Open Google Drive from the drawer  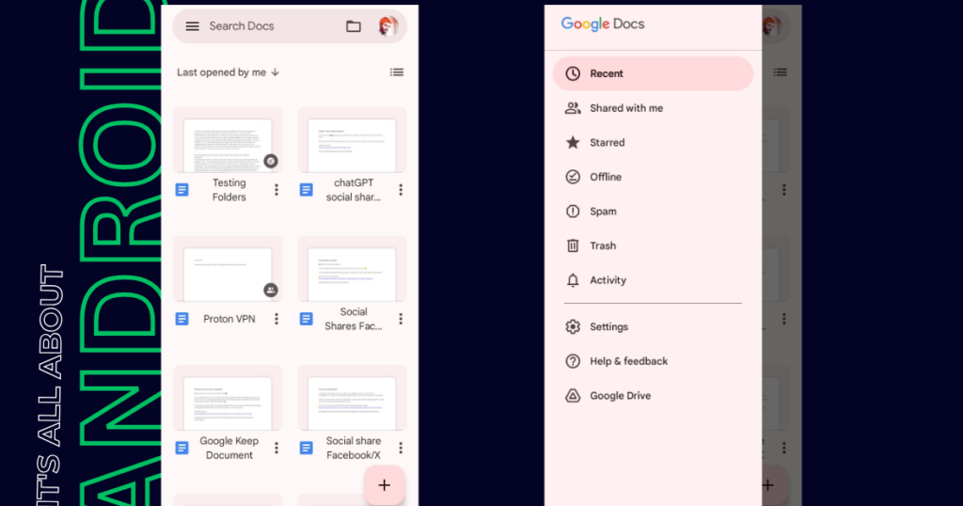(653, 395)
